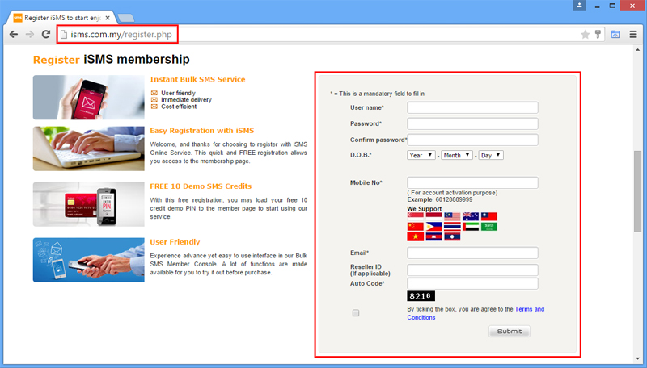The width and height of the screenshot is (647, 368).
Task: Click the scrollbar up arrow
Action: [638, 49]
